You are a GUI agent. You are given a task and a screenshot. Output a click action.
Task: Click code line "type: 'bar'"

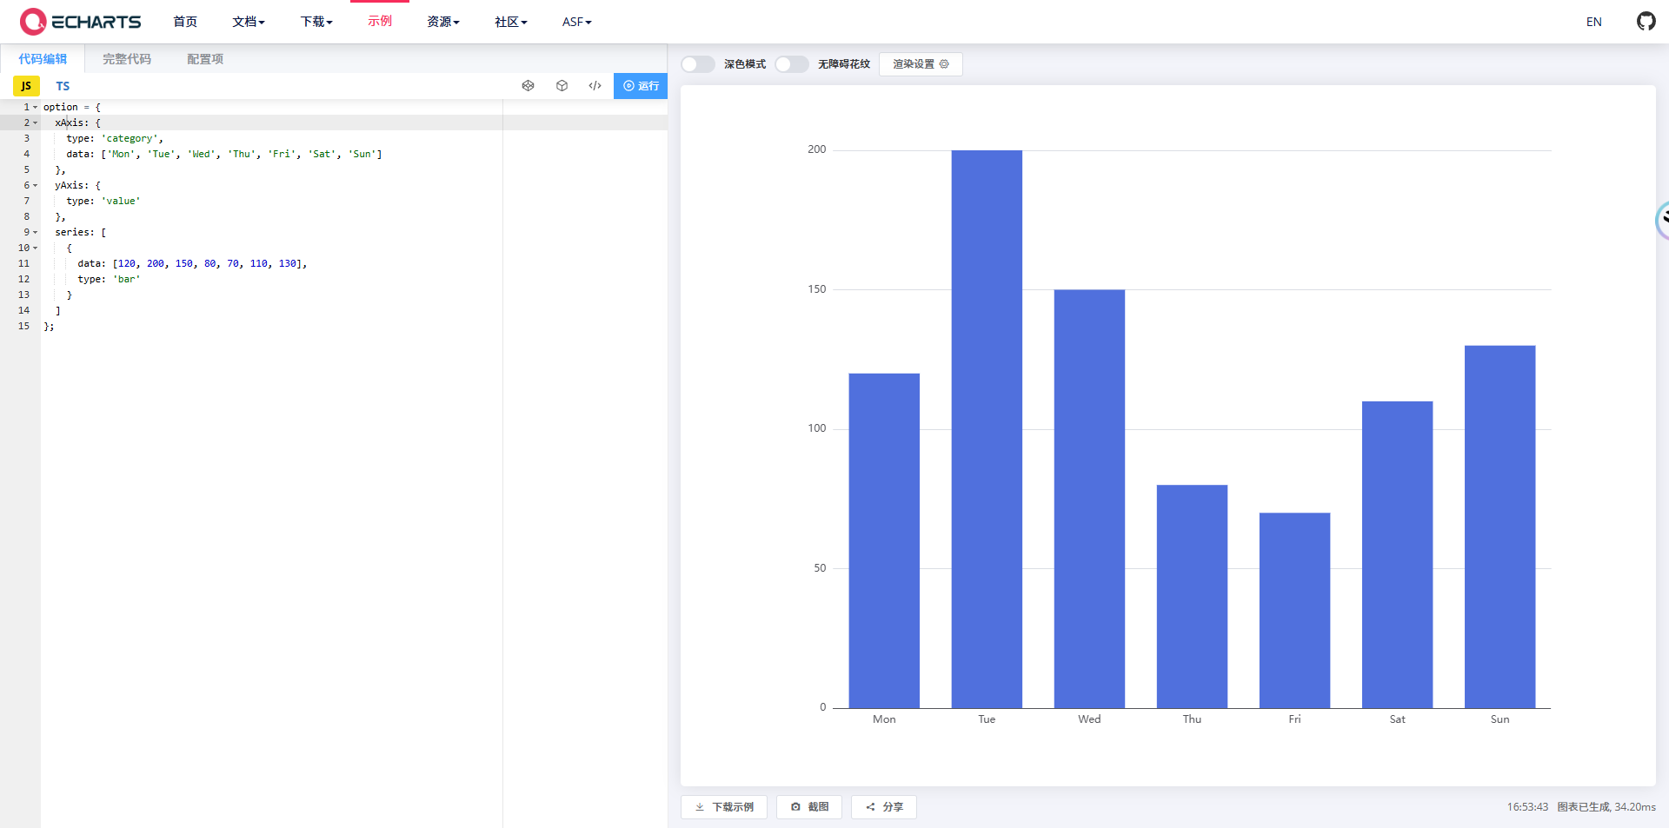109,279
